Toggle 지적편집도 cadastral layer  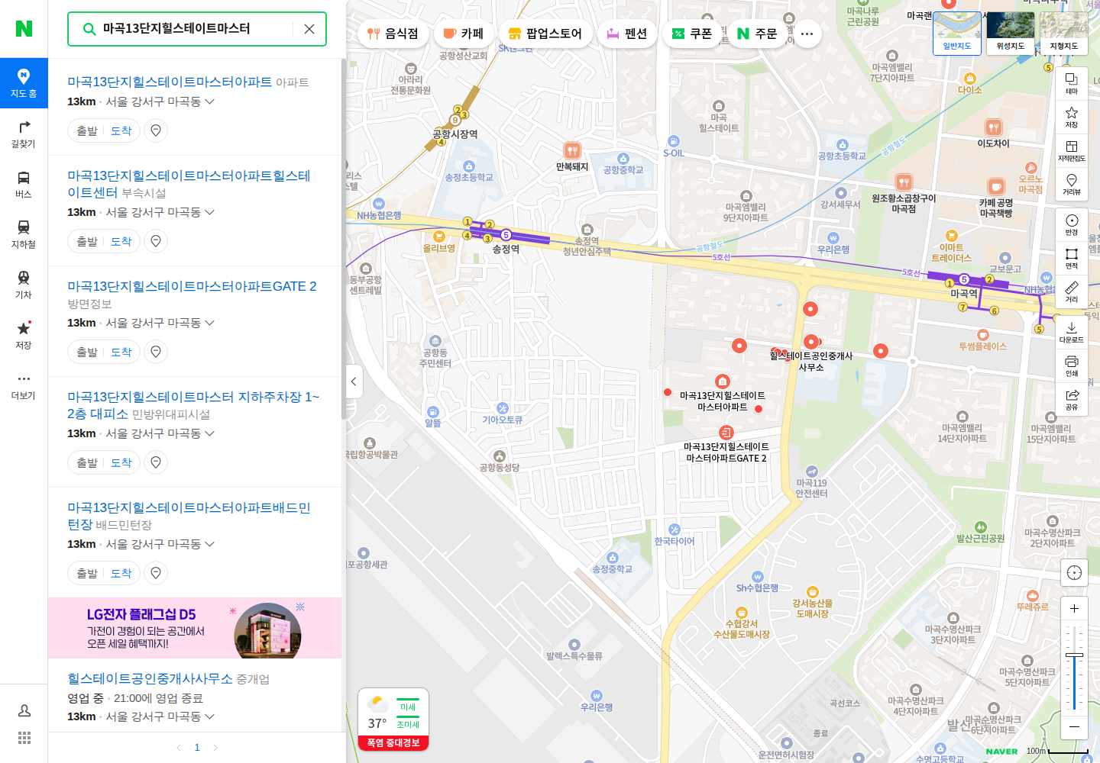pos(1072,151)
